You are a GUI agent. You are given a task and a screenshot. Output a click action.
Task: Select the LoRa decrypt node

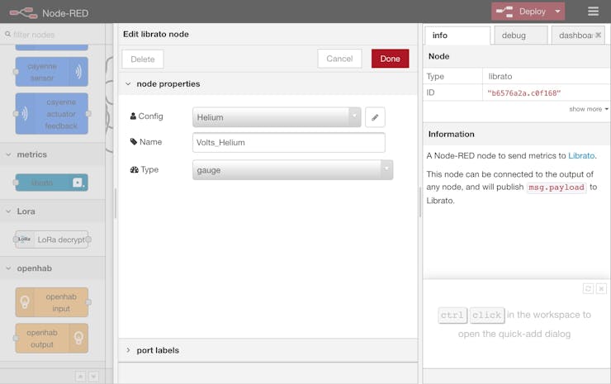click(x=52, y=239)
